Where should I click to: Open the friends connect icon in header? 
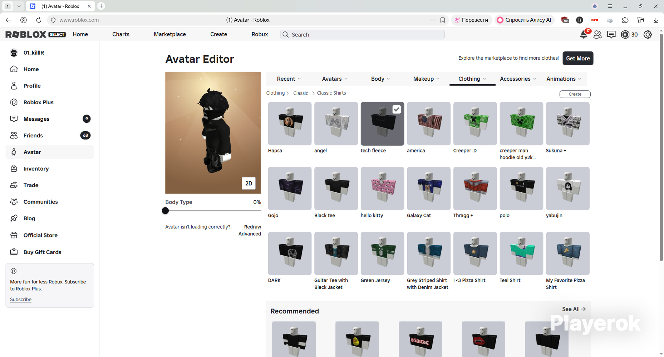pyautogui.click(x=597, y=35)
